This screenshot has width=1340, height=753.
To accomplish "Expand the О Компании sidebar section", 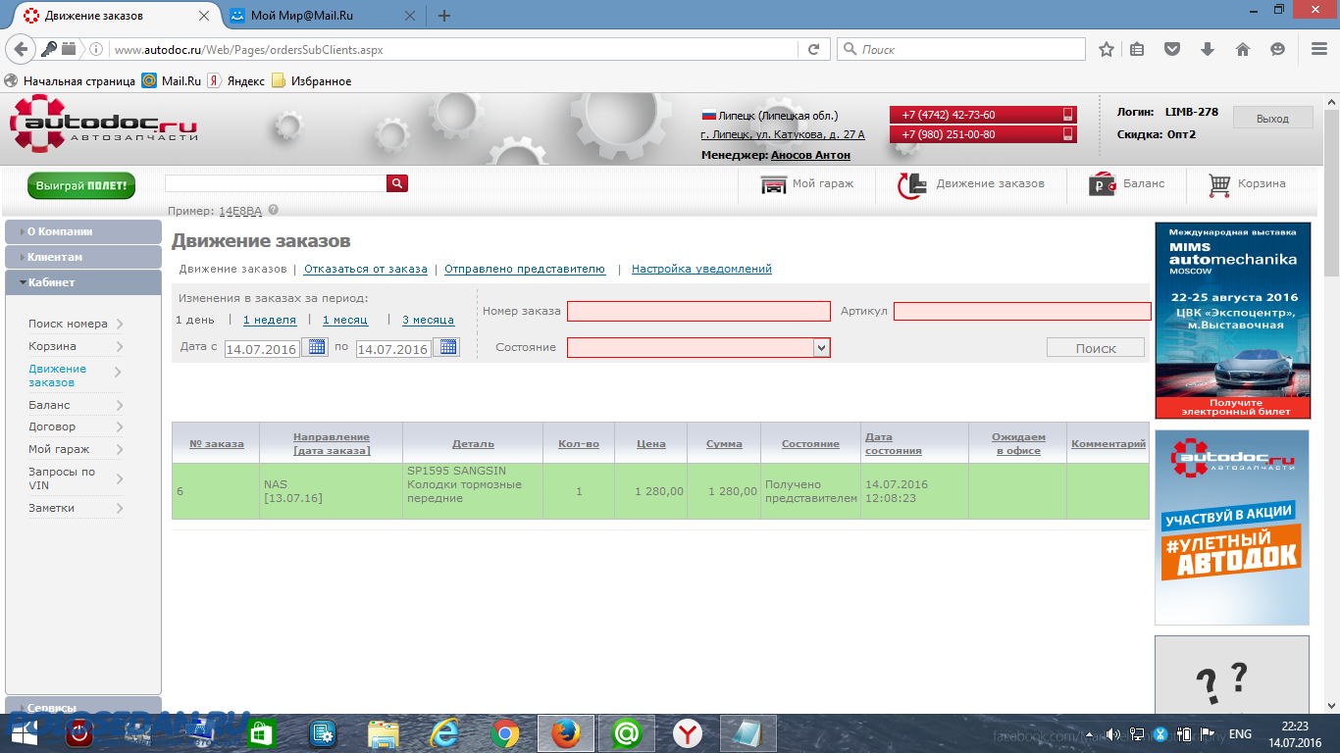I will [x=83, y=231].
